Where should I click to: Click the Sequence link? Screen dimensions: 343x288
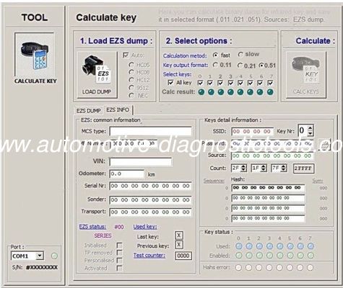click(x=214, y=181)
